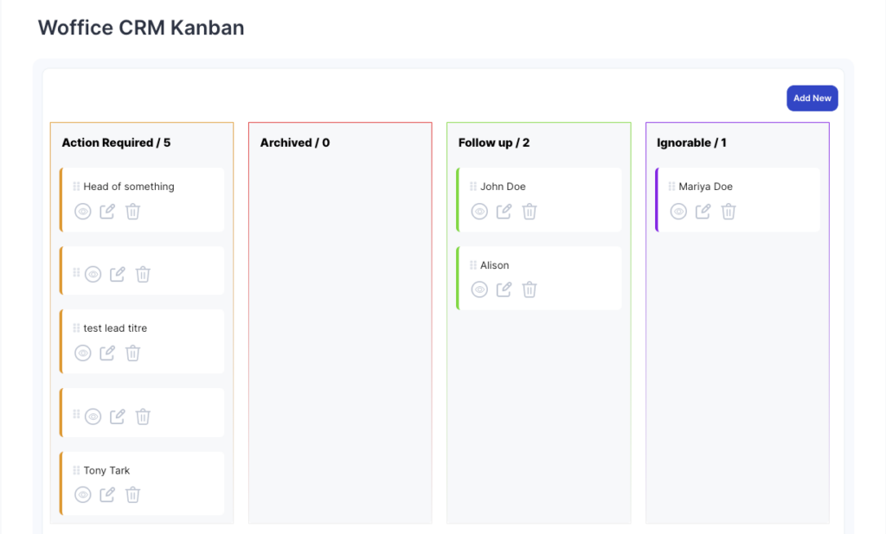Image resolution: width=886 pixels, height=534 pixels.
Task: Trash the Mariya Doe card
Action: [729, 212]
